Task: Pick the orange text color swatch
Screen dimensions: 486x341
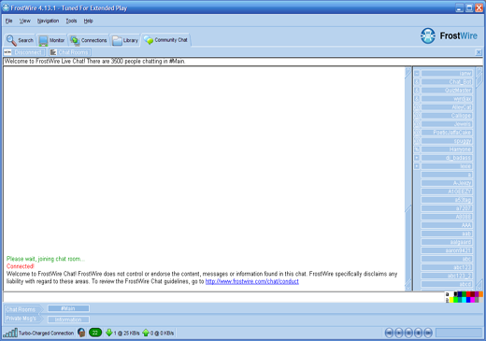Action: coord(481,294)
